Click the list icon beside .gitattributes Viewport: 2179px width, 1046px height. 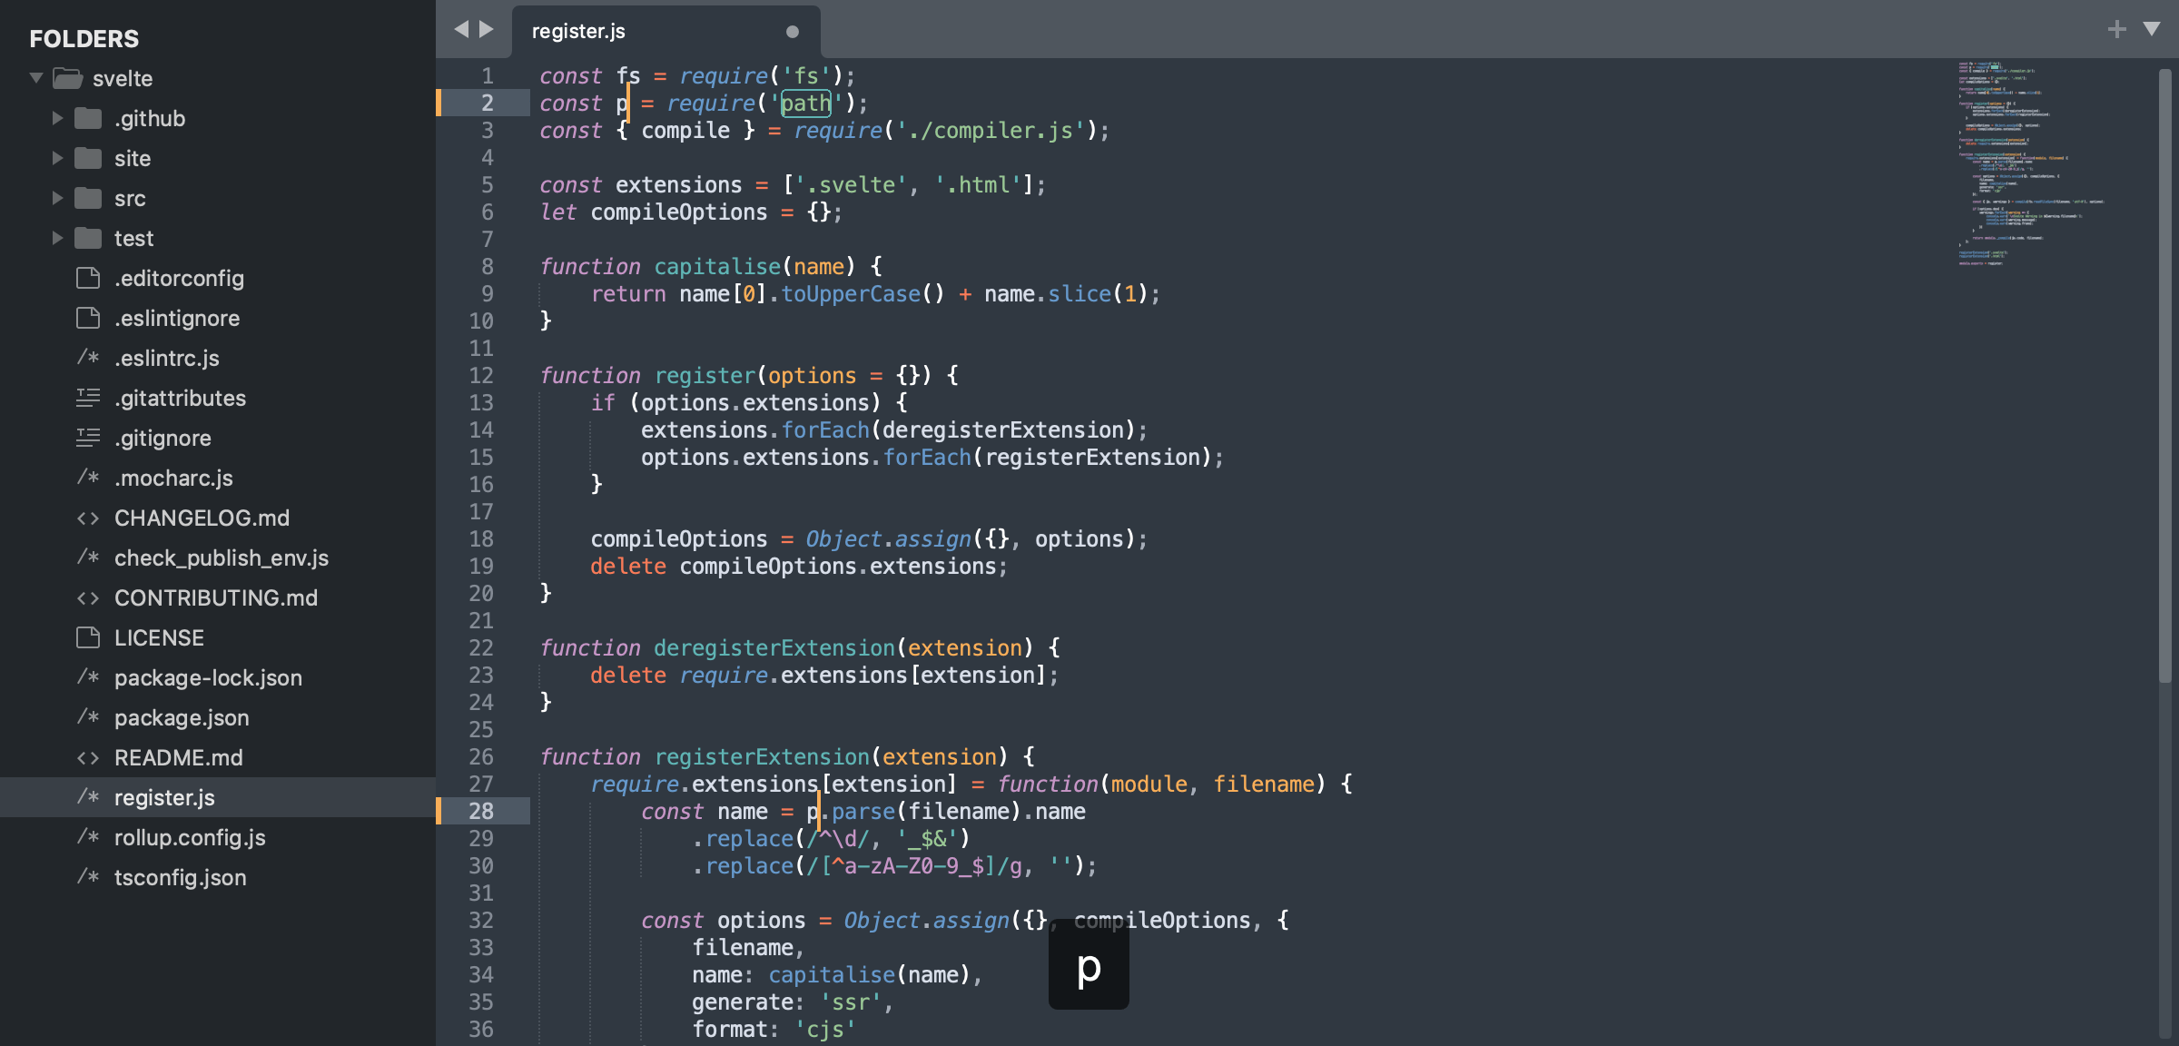(x=87, y=398)
